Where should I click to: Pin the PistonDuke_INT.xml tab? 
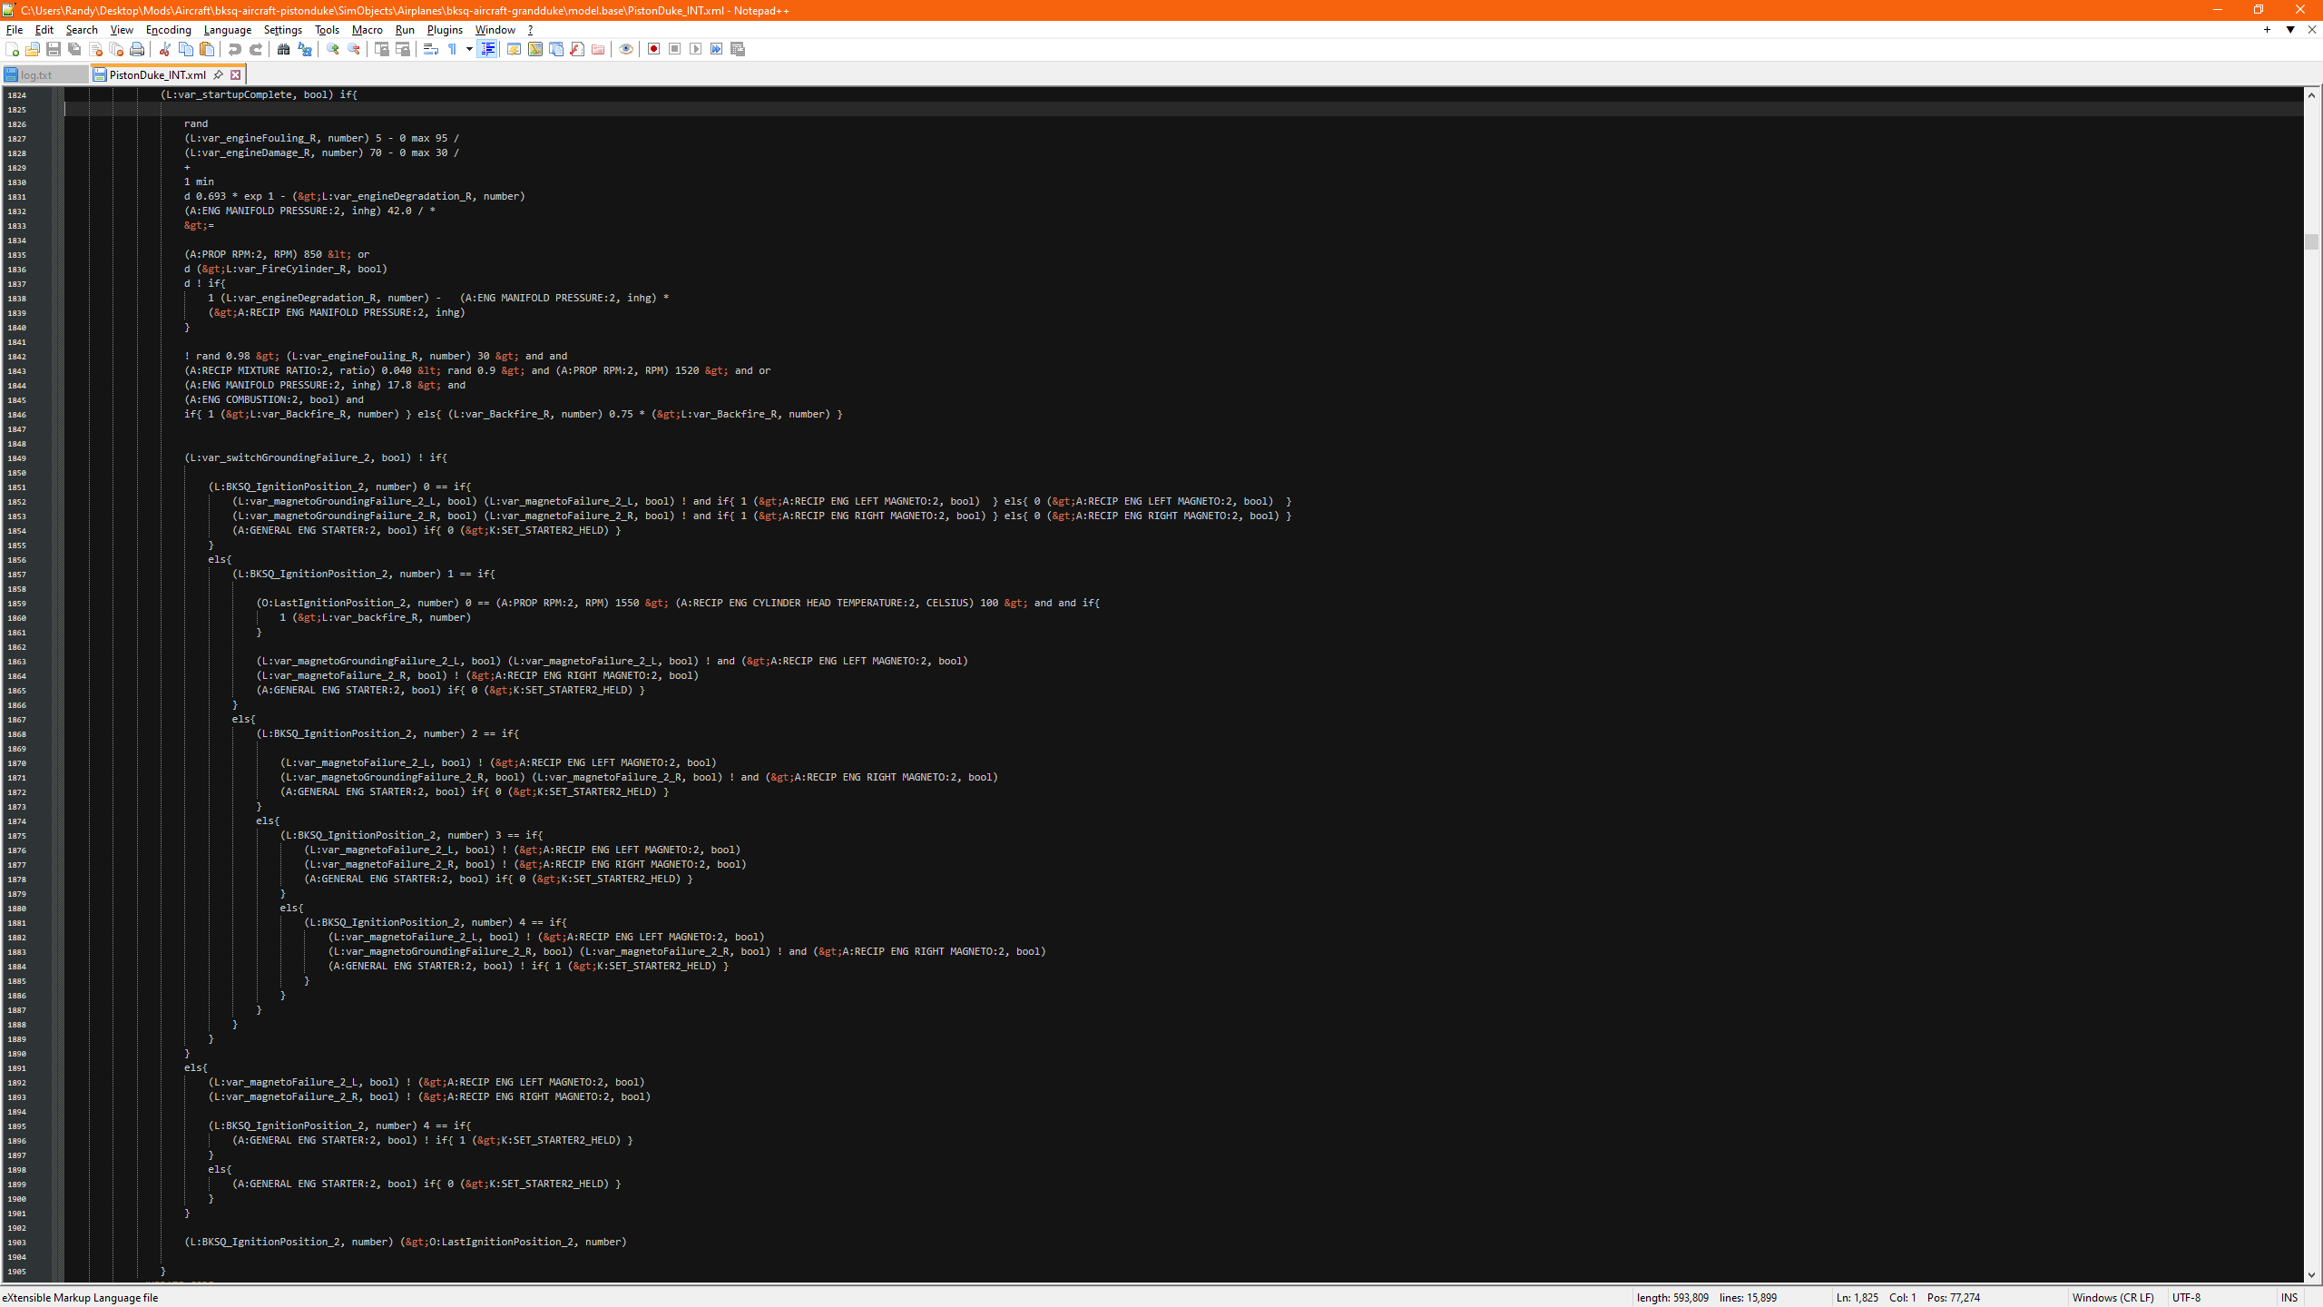(x=218, y=74)
